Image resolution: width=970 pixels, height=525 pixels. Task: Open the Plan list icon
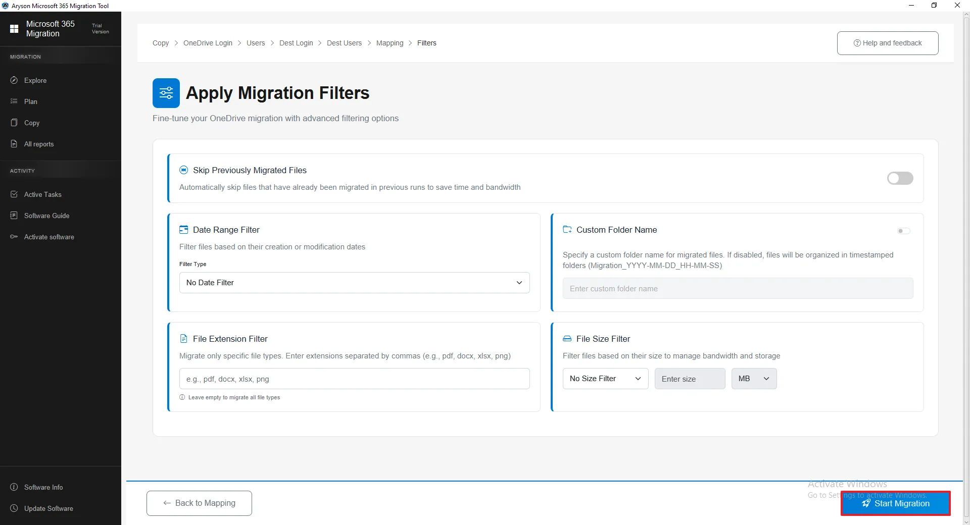[x=14, y=101]
